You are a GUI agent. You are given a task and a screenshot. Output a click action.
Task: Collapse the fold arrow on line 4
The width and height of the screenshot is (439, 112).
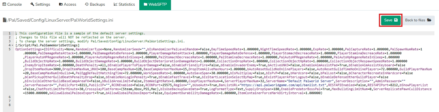(x=13, y=45)
